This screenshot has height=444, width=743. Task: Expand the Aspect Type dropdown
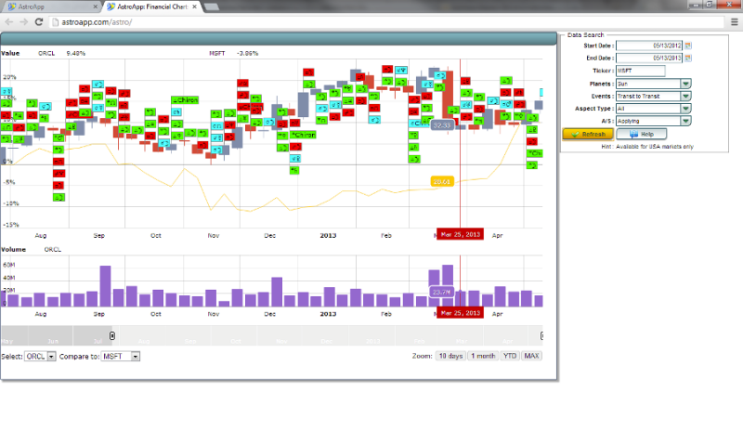pos(685,108)
